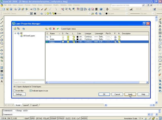This screenshot has width=162, height=120.
Task: Click the New Property Filter icon
Action: (x=15, y=29)
